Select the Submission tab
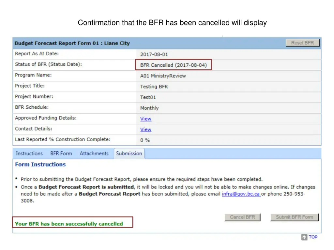This screenshot has height=250, width=334. [129, 154]
